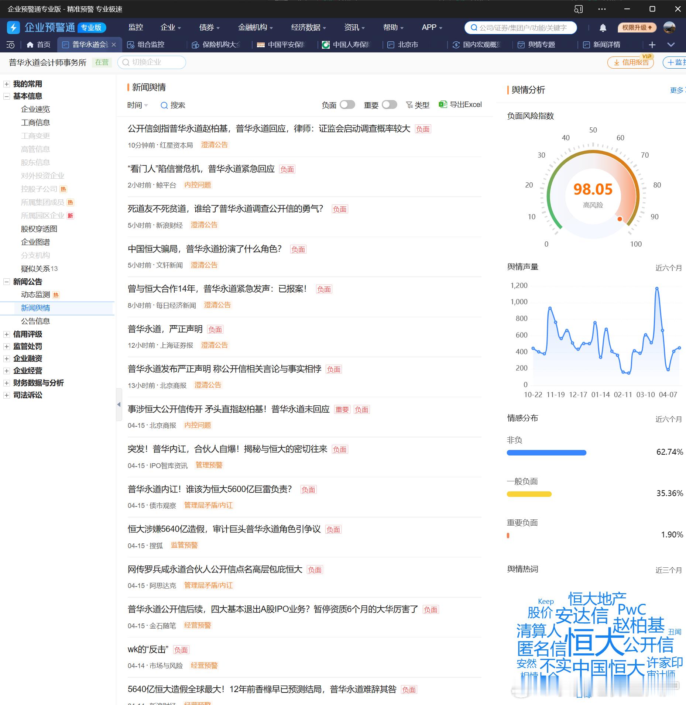
Task: Expand the tab list chevron
Action: 671,45
